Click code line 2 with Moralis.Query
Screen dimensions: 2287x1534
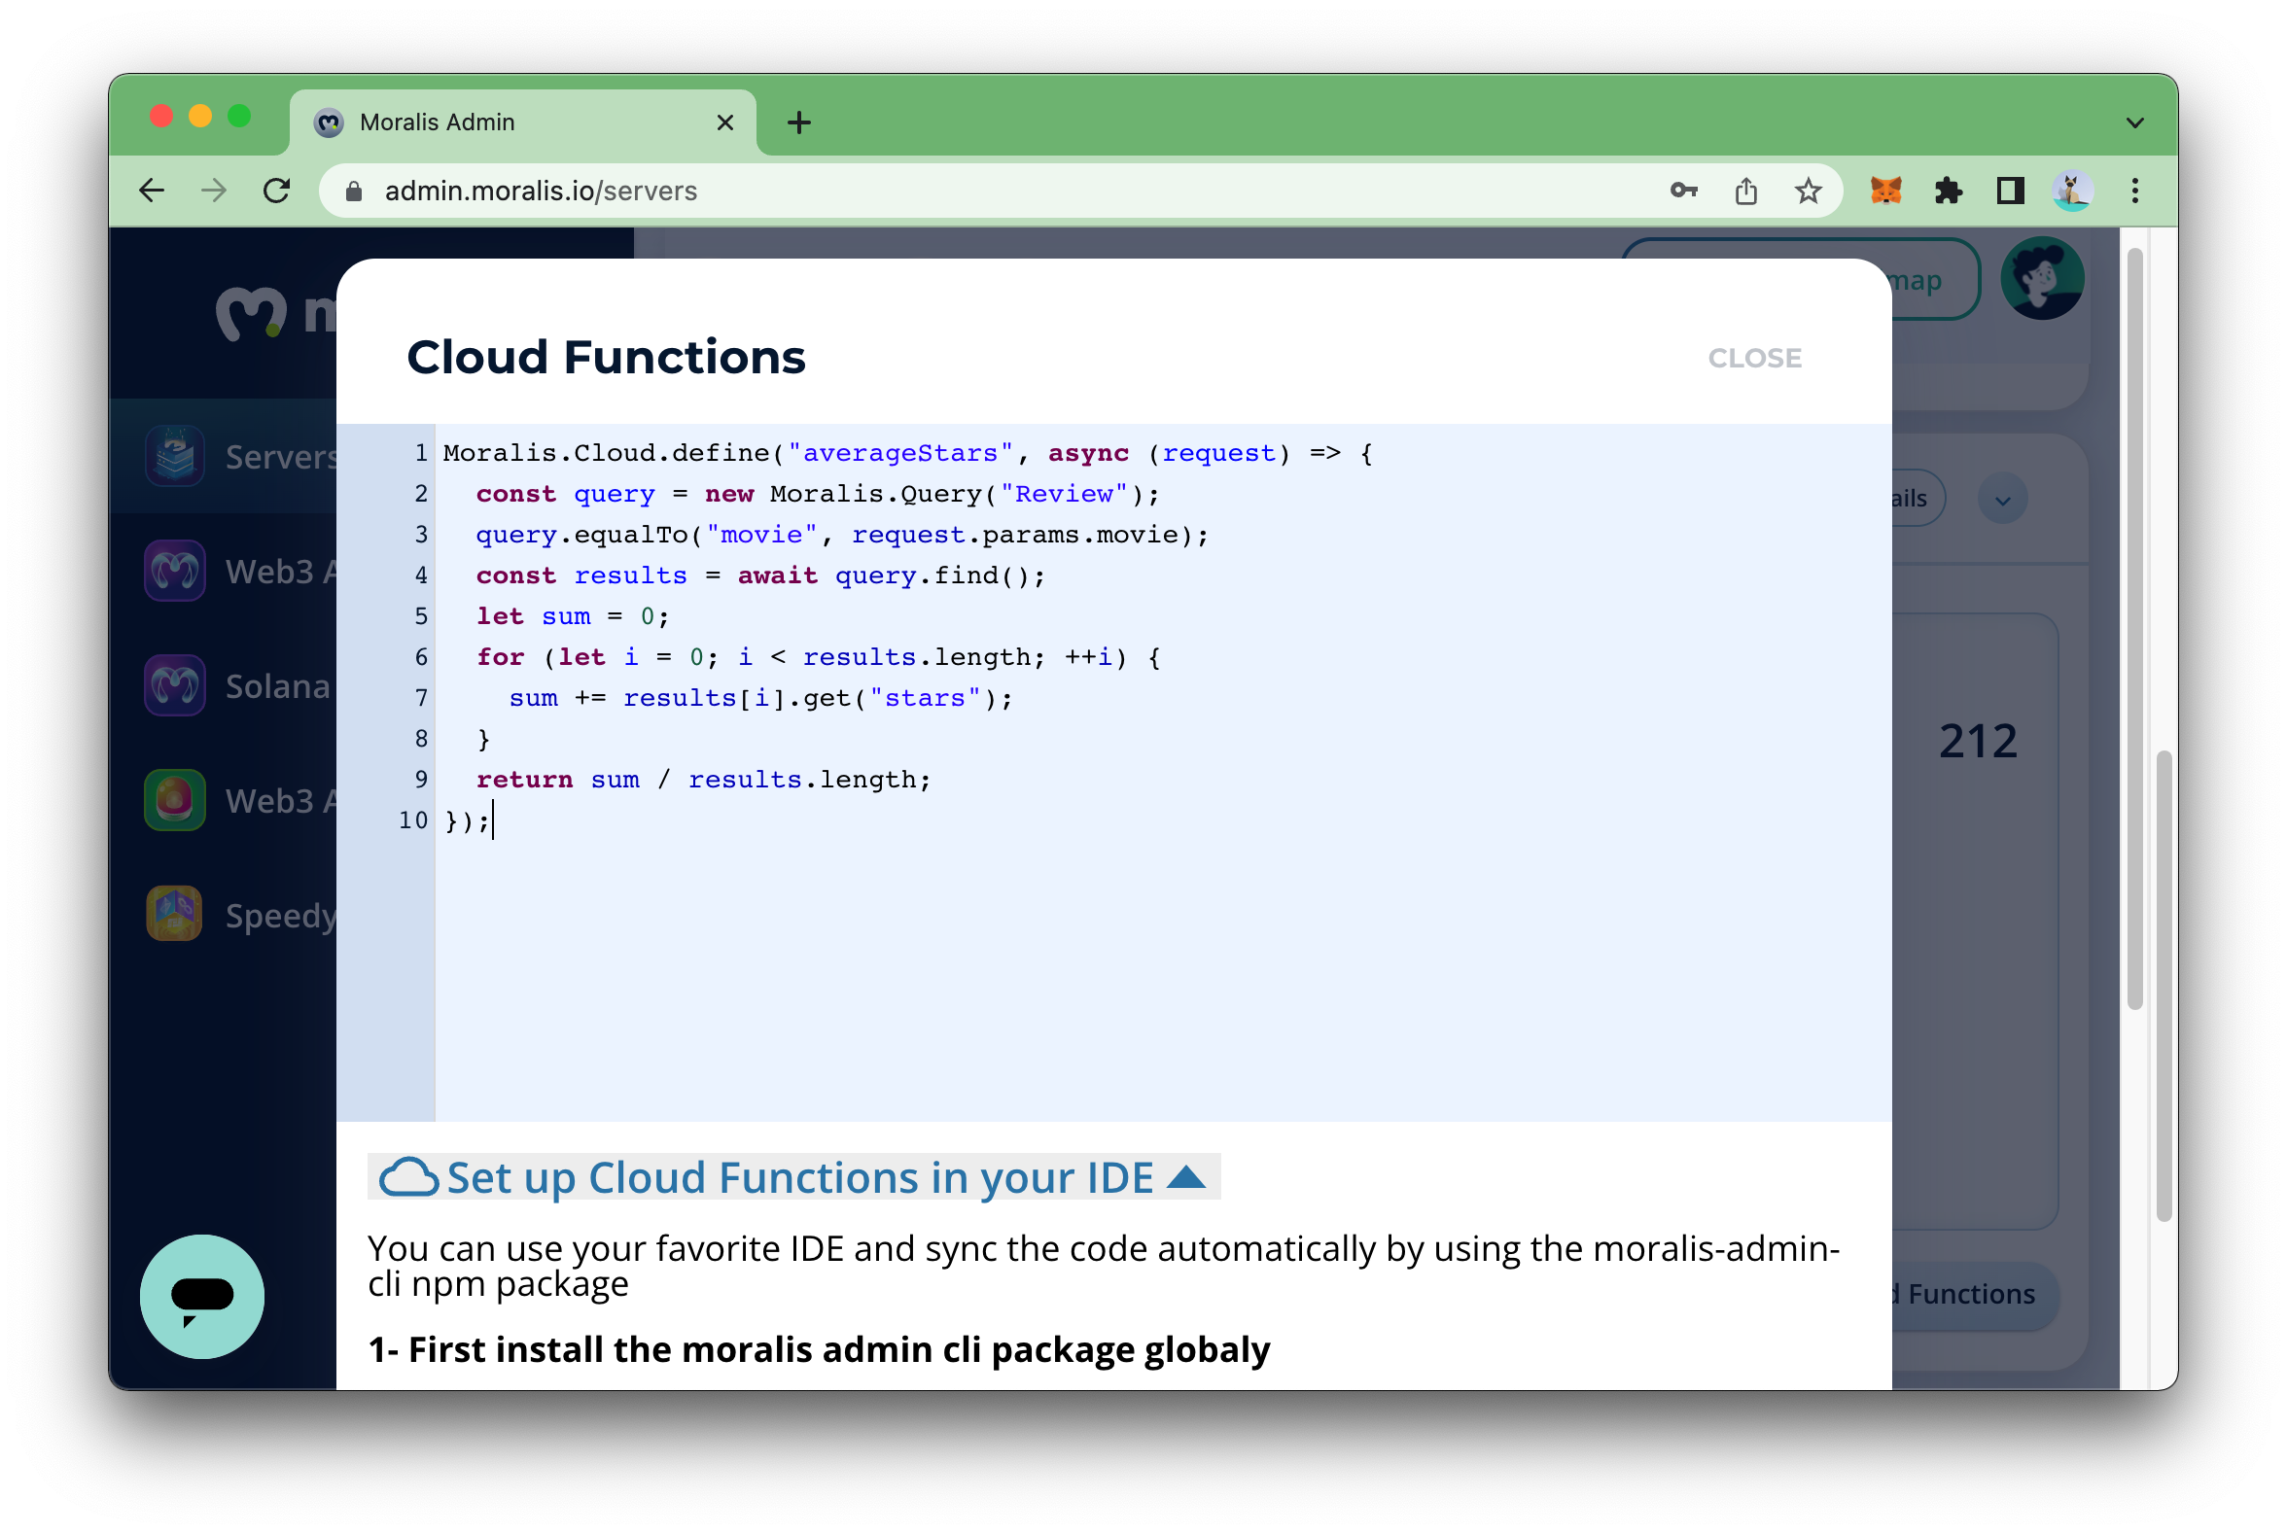pos(817,494)
